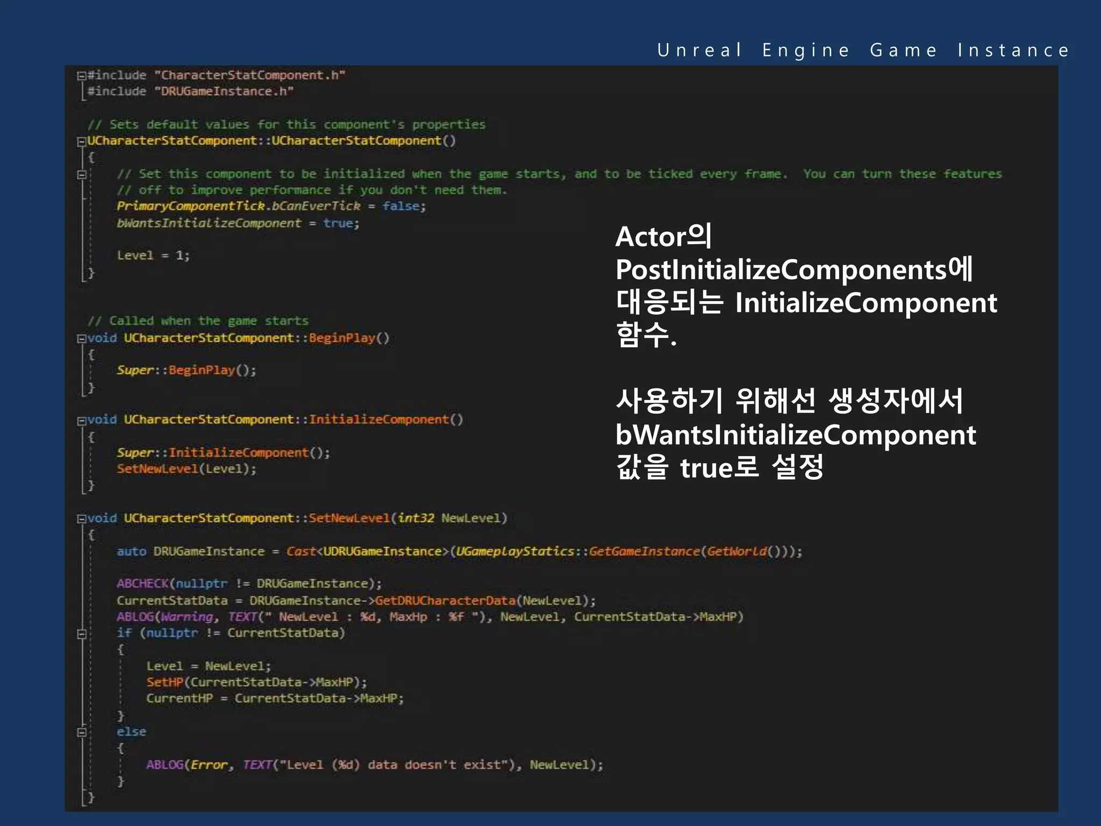
Task: Click 'void UCharacterStatComponent::InitializeComponent()' signature
Action: pyautogui.click(x=275, y=419)
